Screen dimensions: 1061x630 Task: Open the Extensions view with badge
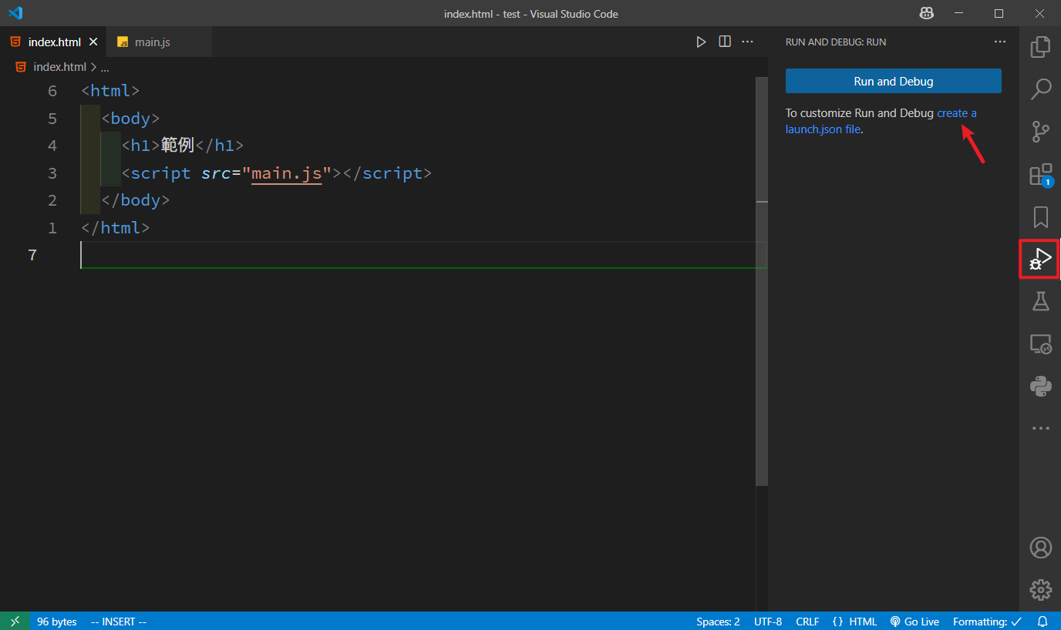coord(1040,175)
